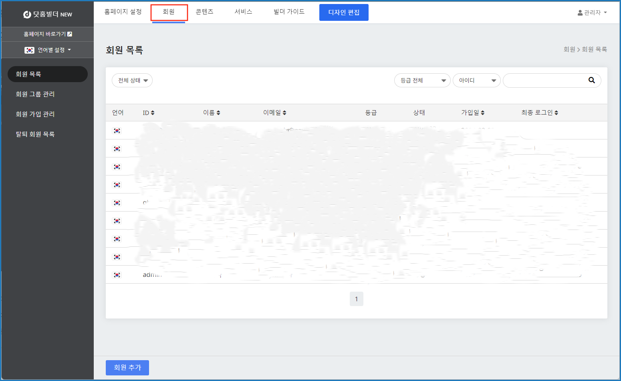Sort by 가입일 column arrows

[x=482, y=113]
